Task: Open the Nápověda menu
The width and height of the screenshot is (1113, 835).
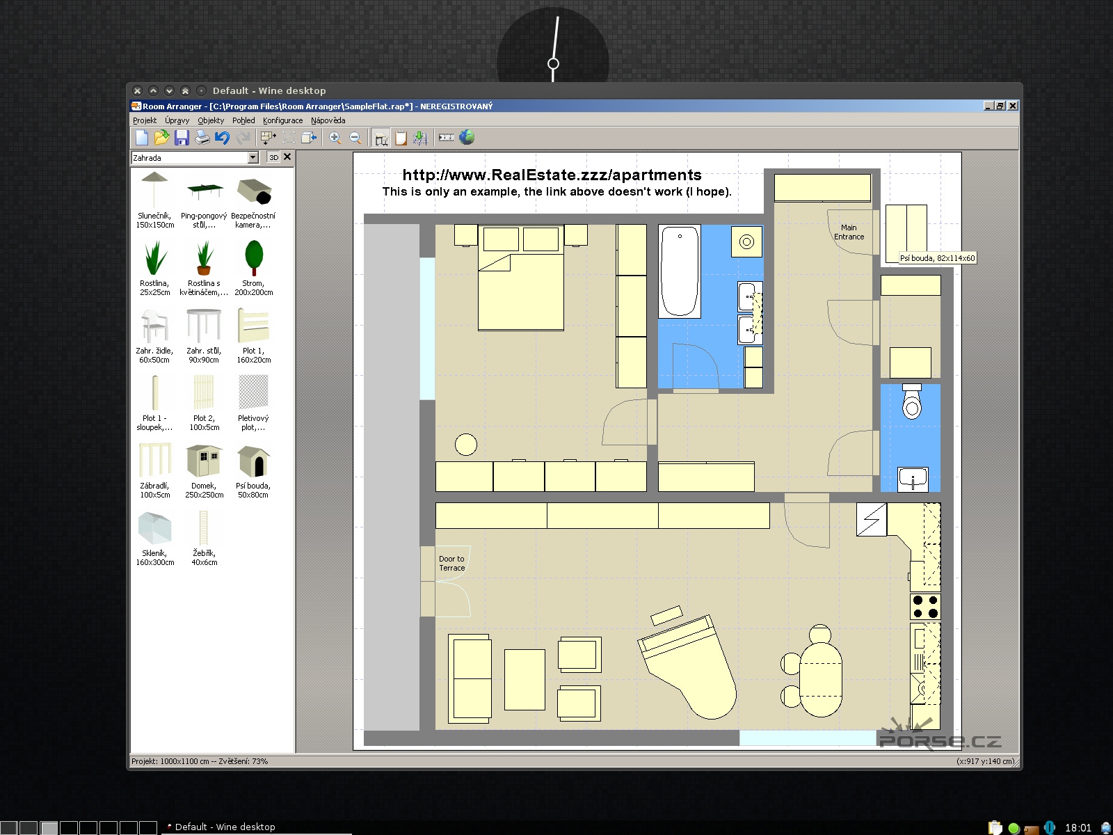Action: [x=328, y=120]
